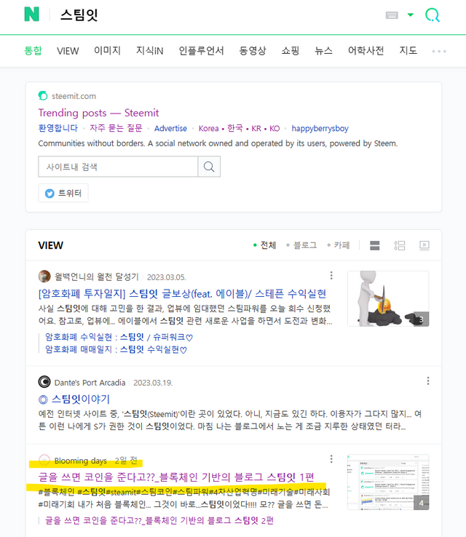The height and width of the screenshot is (537, 466).
Task: Open the happyberrysboy sublink
Action: [x=320, y=128]
